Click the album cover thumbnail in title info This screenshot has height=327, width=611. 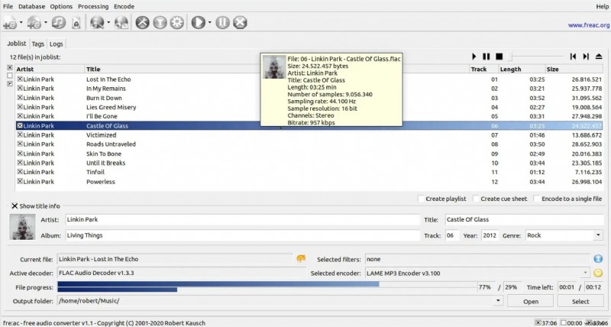(x=22, y=227)
